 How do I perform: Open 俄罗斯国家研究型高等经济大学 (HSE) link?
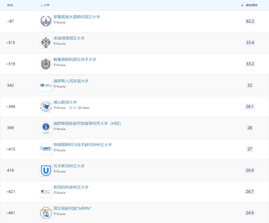point(87,123)
